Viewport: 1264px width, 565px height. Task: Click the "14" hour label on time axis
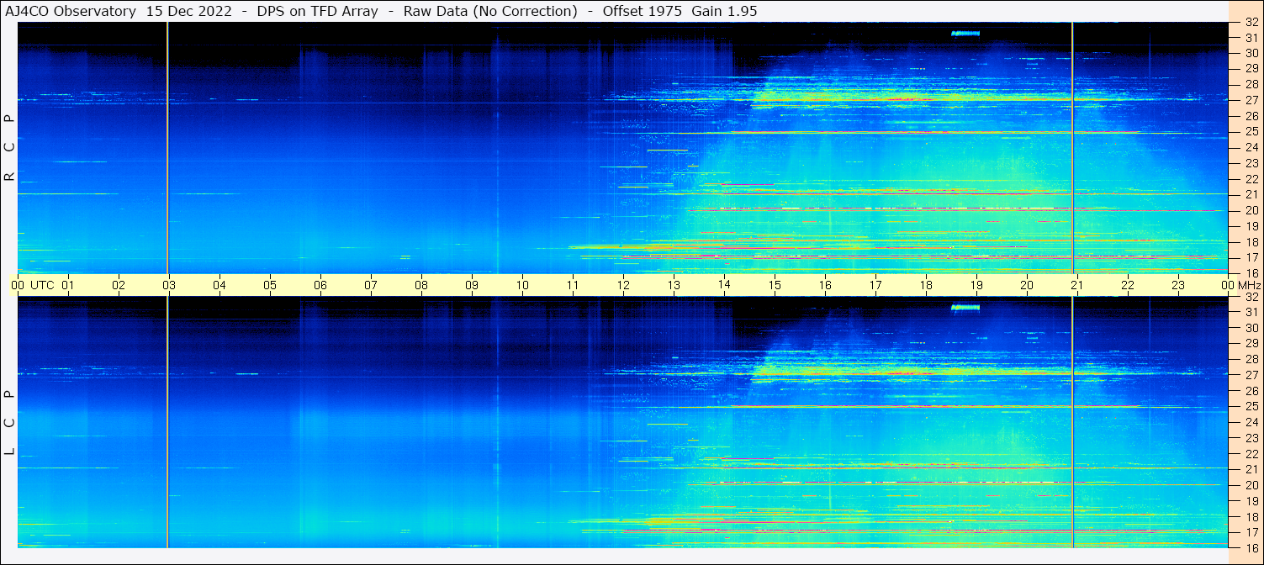point(724,285)
